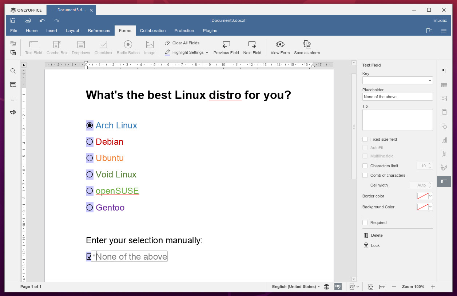
Task: Open the Search panel in left sidebar
Action: tap(13, 71)
